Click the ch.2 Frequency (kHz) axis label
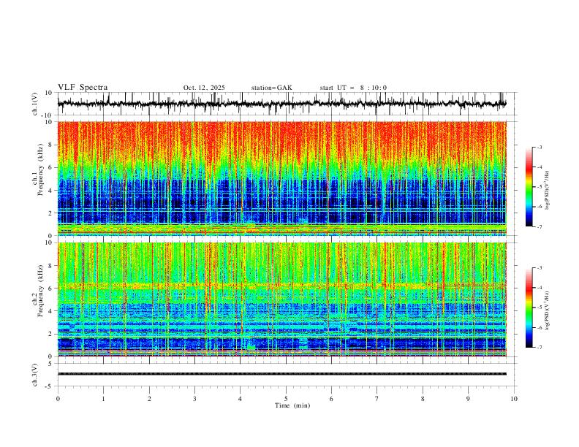The image size is (579, 447). (x=38, y=291)
